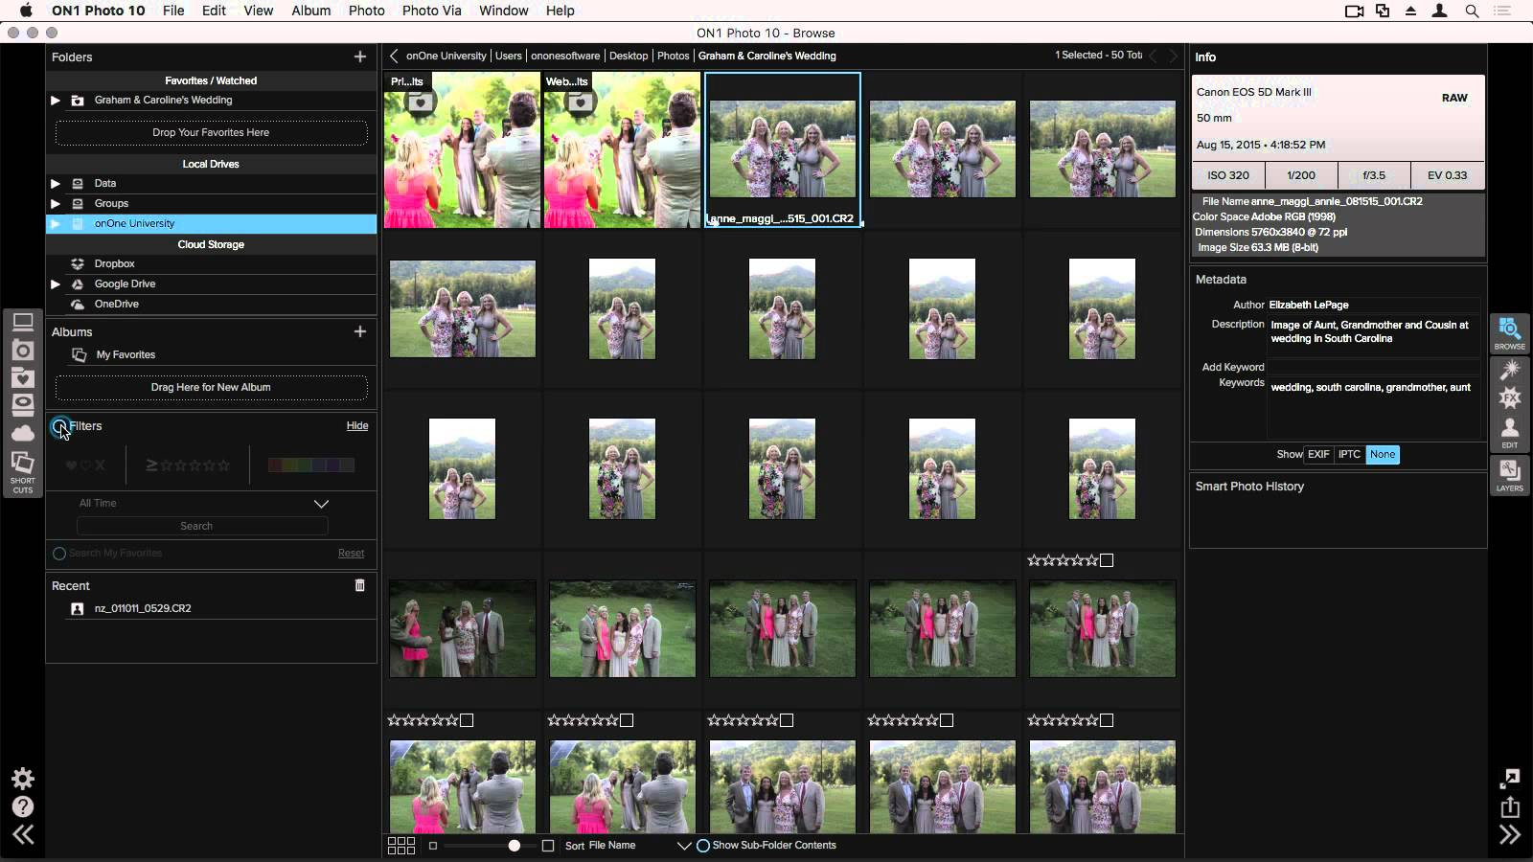The height and width of the screenshot is (862, 1533).
Task: Check the color label box on second bottom-row thumbnail
Action: coord(627,720)
